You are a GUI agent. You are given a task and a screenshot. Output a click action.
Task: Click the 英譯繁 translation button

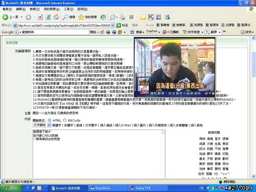tap(196, 25)
